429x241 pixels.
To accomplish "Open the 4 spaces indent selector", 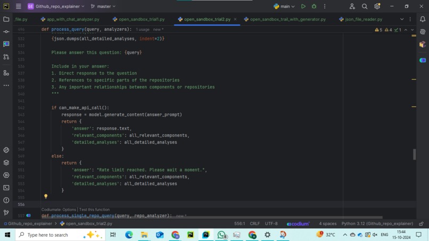I will coord(327,223).
